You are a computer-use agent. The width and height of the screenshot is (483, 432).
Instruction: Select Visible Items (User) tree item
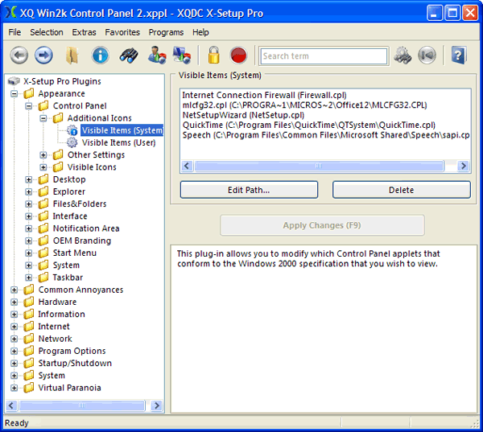(x=118, y=142)
